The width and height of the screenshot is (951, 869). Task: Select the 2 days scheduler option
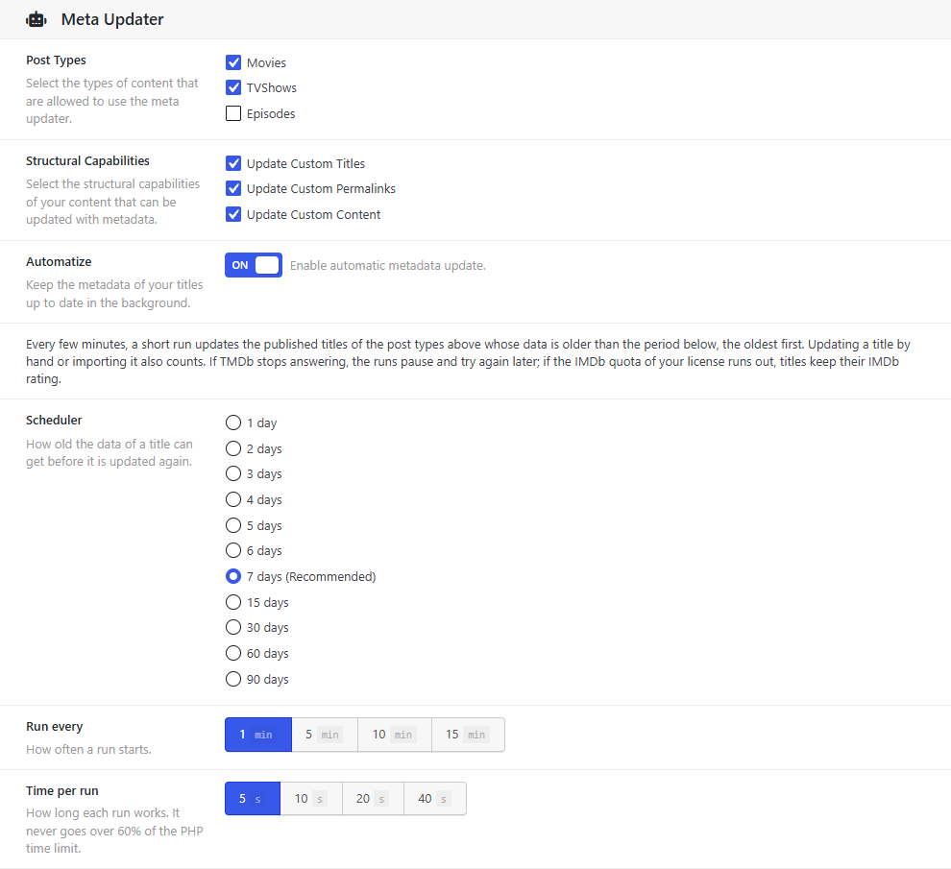click(x=233, y=448)
